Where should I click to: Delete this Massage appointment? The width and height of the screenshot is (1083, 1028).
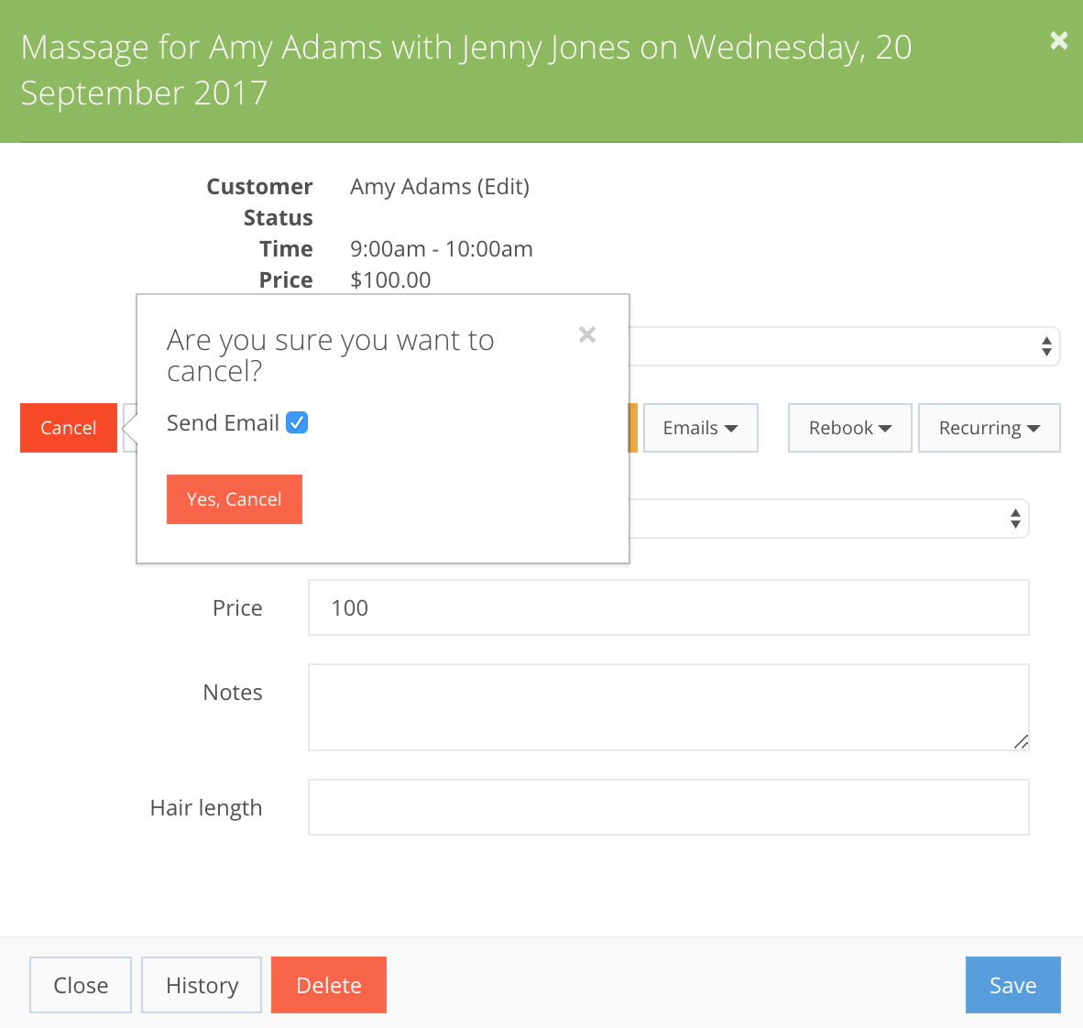[328, 985]
